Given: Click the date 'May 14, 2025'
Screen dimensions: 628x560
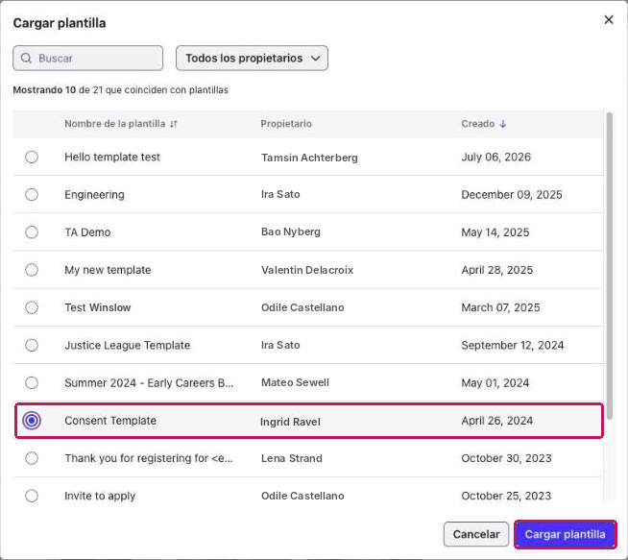Looking at the screenshot, I should pyautogui.click(x=495, y=232).
